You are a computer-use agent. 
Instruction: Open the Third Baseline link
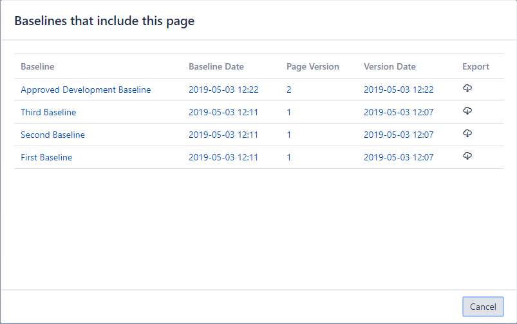[48, 113]
